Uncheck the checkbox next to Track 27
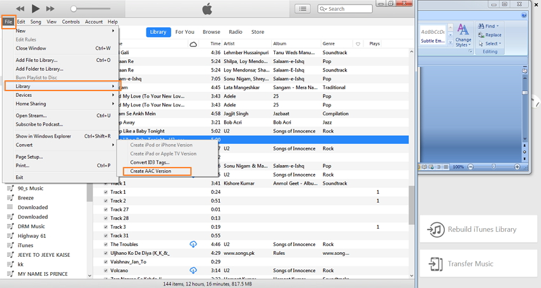 click(x=106, y=209)
